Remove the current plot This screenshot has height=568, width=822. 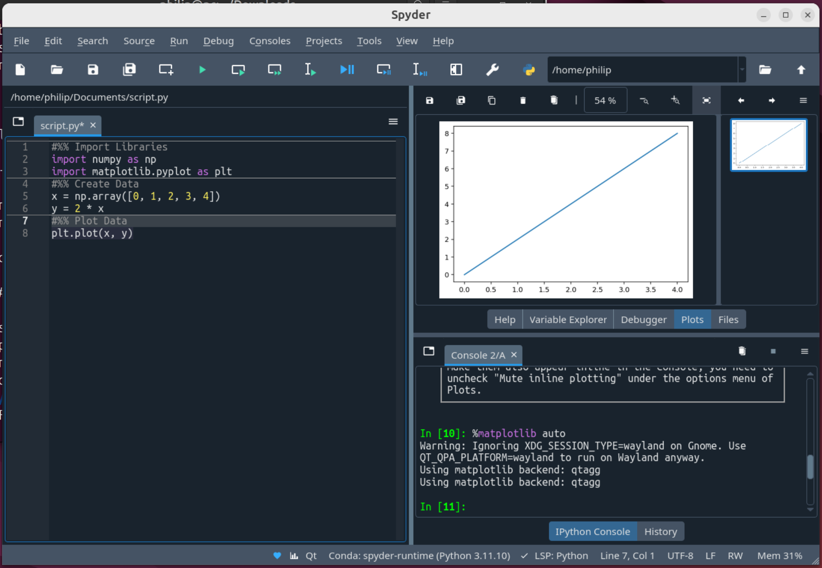click(523, 101)
